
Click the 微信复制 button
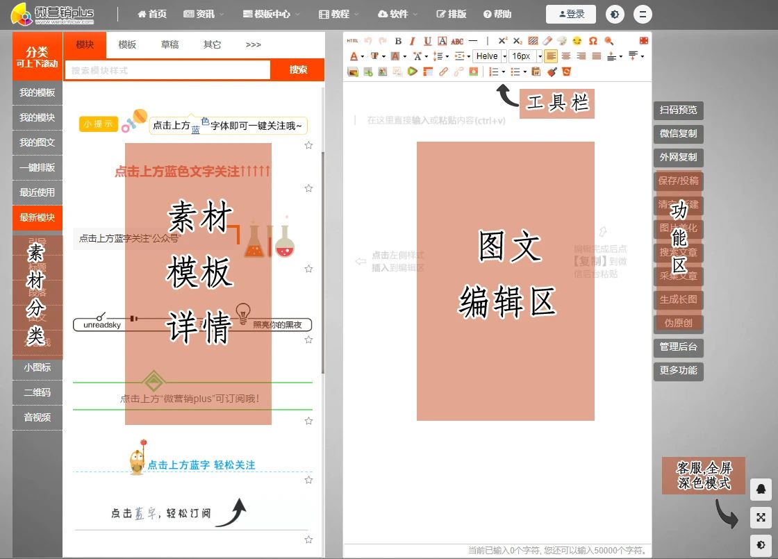(x=678, y=133)
